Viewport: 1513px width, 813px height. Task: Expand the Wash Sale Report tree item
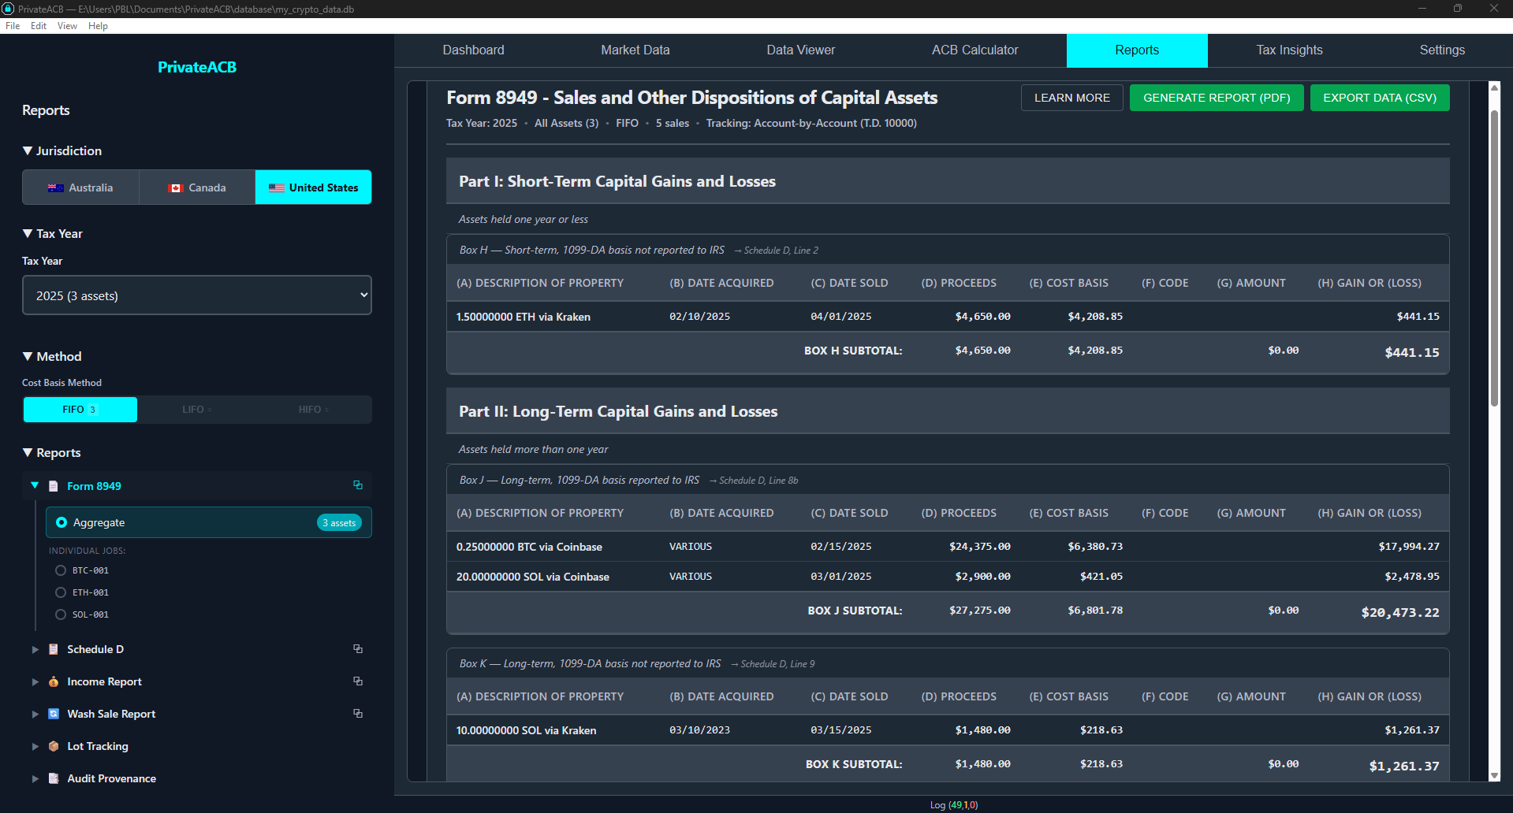pos(35,714)
